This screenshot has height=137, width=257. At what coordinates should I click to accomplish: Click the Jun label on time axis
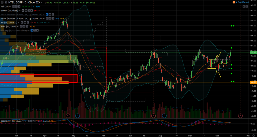click(103, 136)
